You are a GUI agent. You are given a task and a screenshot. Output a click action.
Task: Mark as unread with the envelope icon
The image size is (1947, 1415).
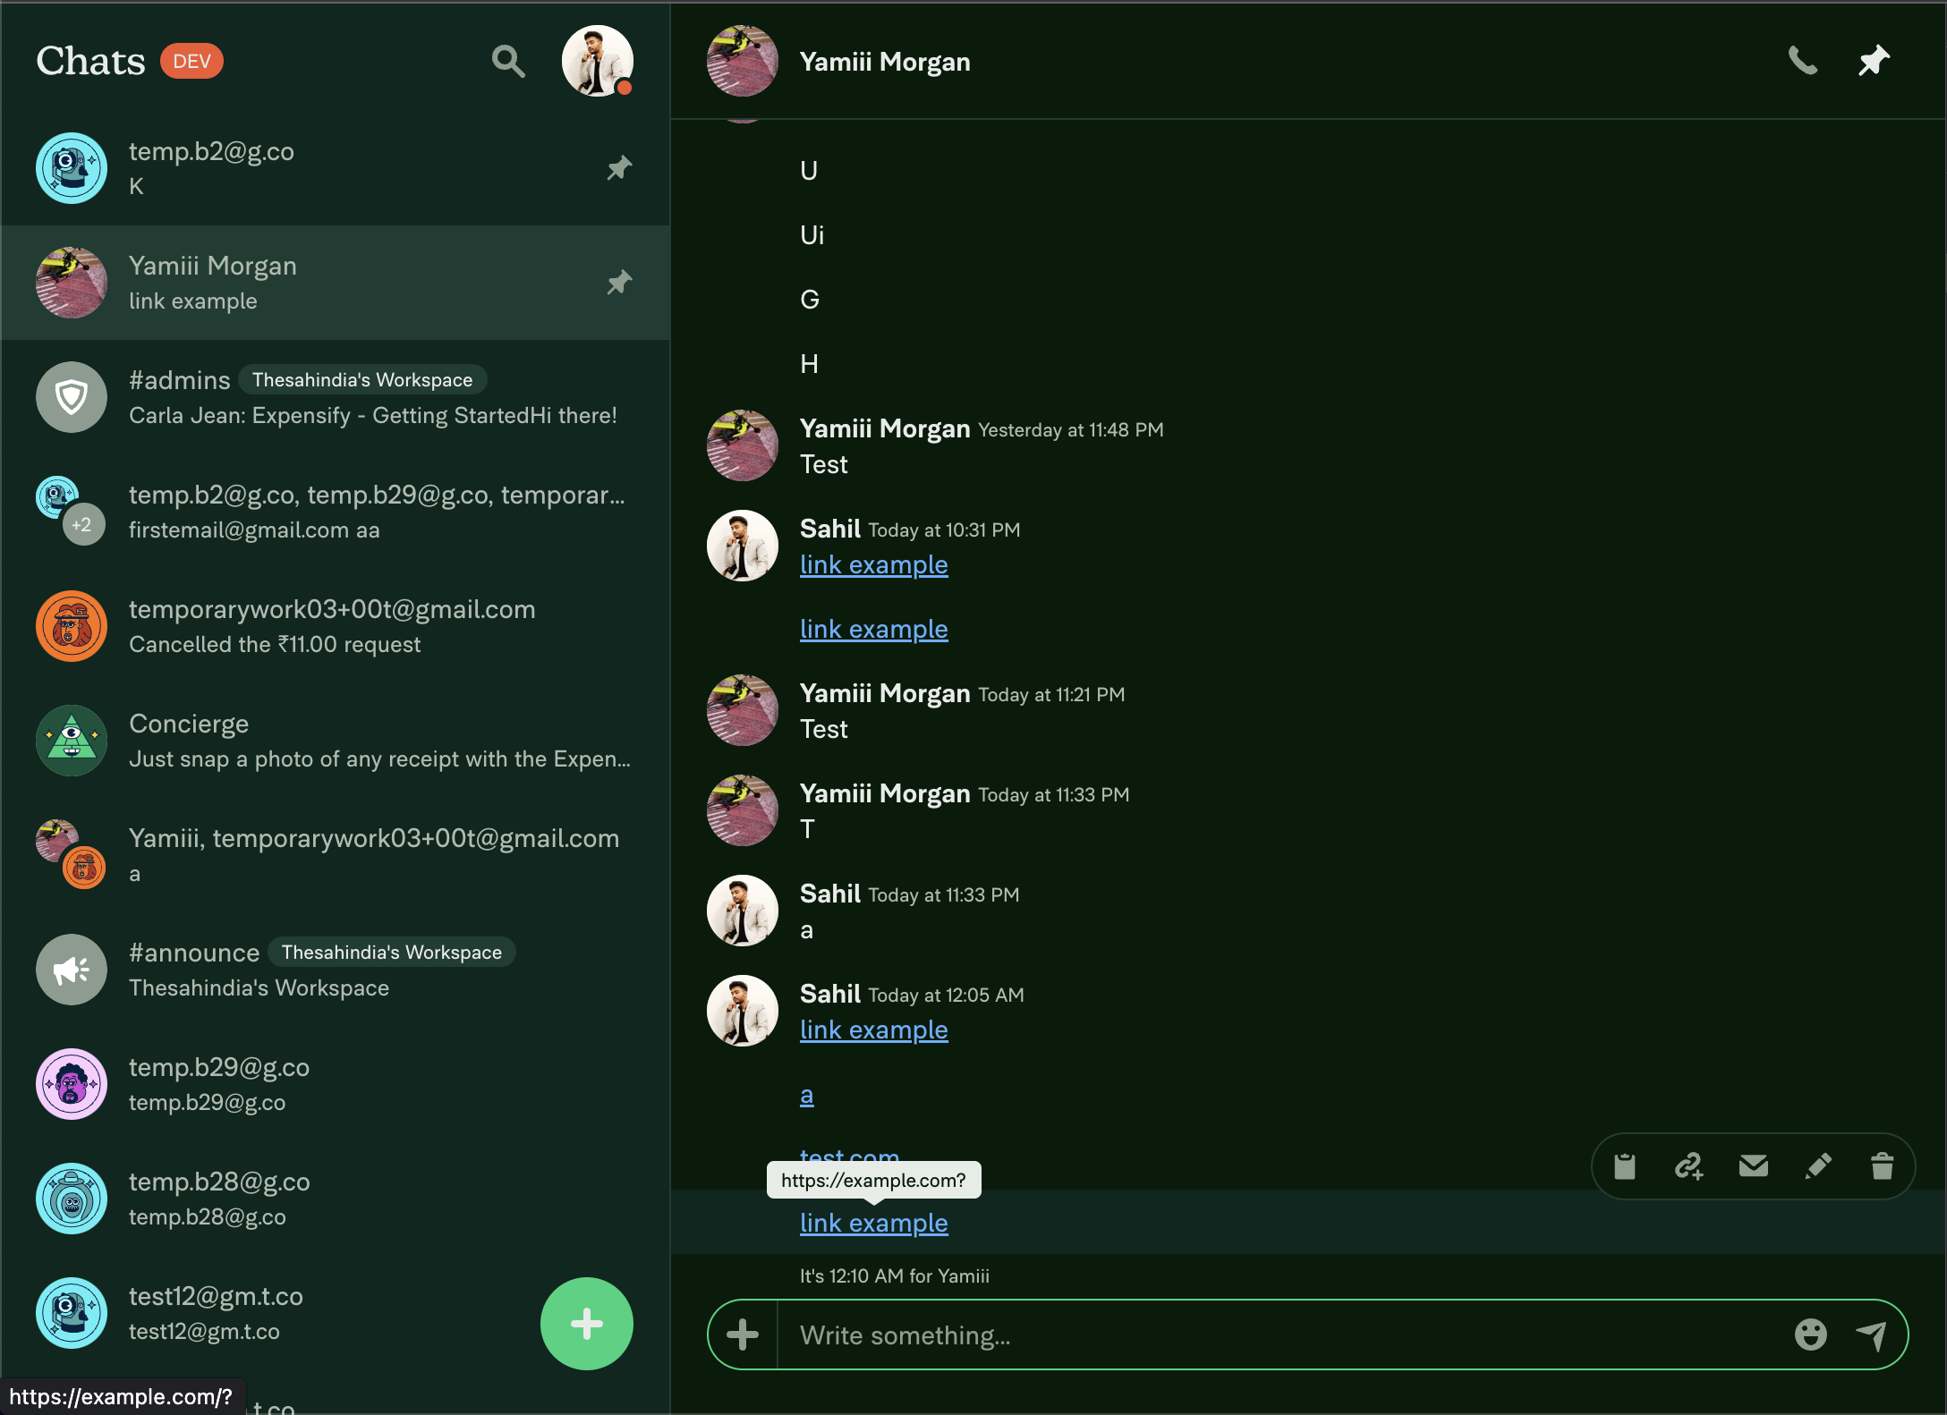pyautogui.click(x=1754, y=1166)
